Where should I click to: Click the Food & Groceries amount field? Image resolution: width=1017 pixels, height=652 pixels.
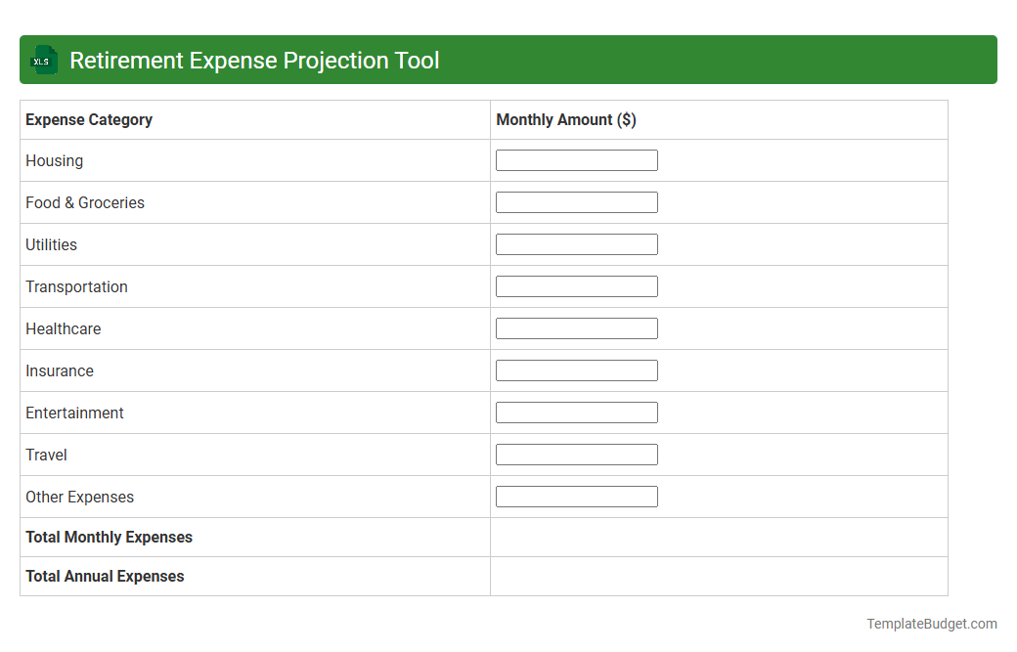click(576, 201)
